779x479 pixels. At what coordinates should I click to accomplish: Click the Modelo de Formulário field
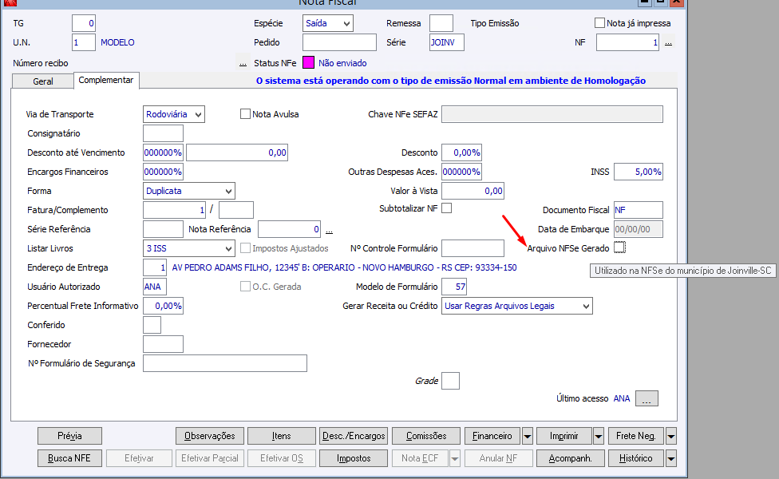pos(454,287)
